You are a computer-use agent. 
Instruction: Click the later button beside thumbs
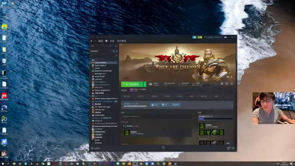[x=176, y=105]
